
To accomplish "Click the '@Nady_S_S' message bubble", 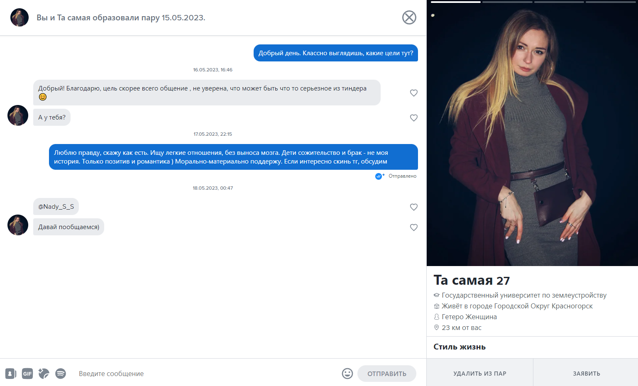I will [56, 207].
